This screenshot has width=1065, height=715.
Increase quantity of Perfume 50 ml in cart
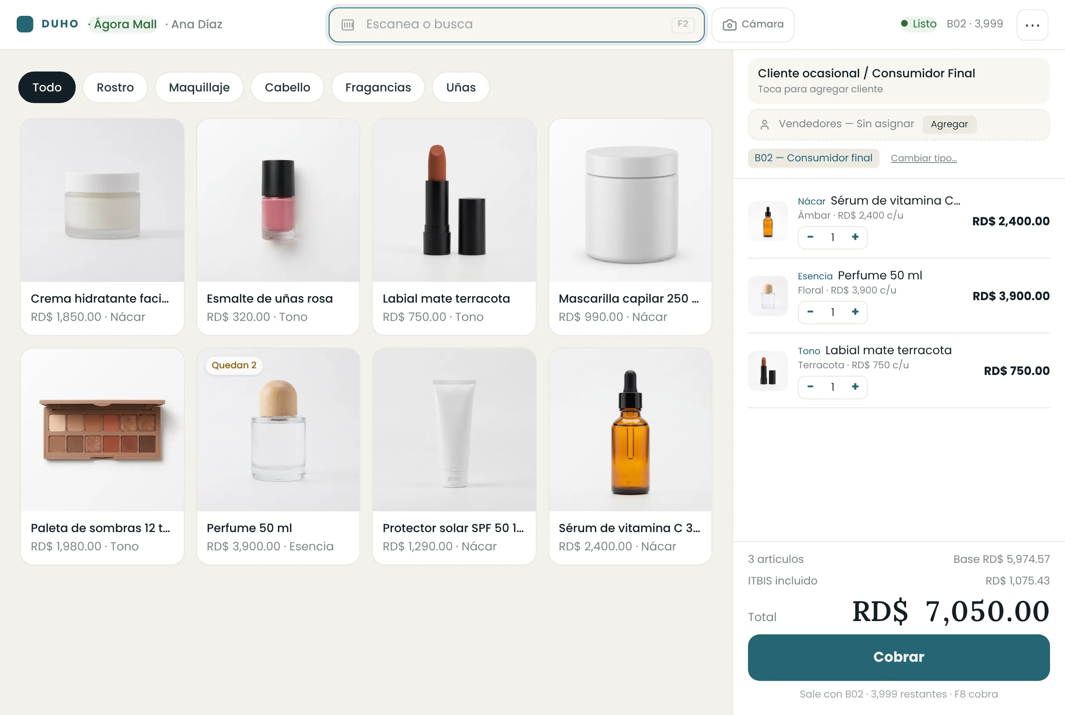point(855,312)
